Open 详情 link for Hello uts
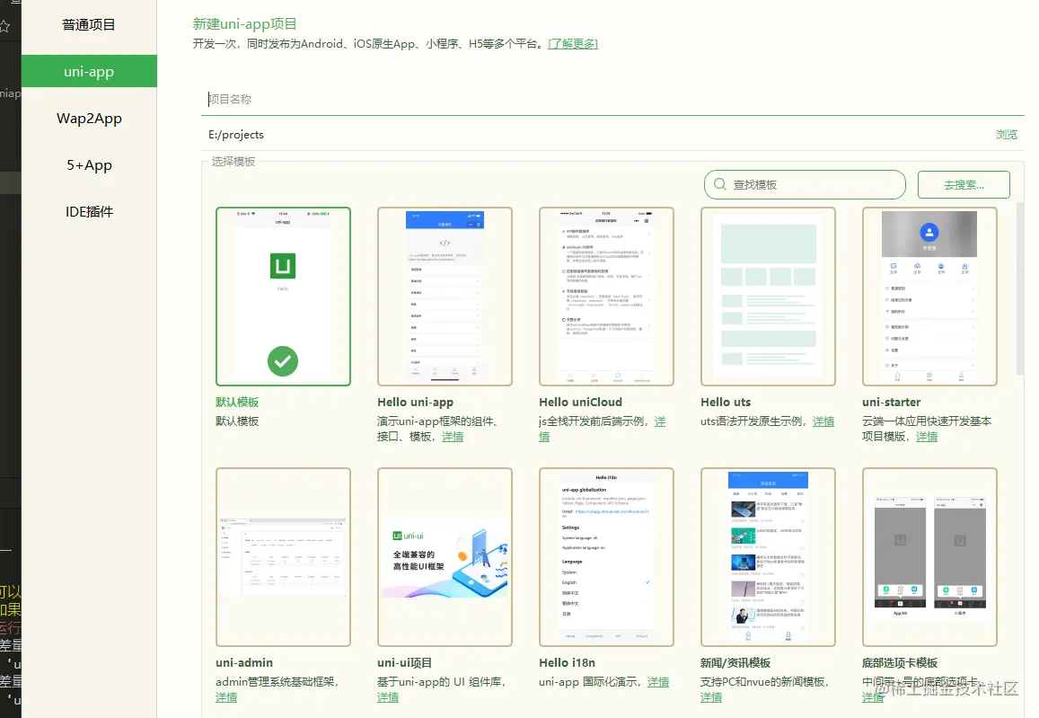Image resolution: width=1039 pixels, height=718 pixels. pyautogui.click(x=823, y=421)
